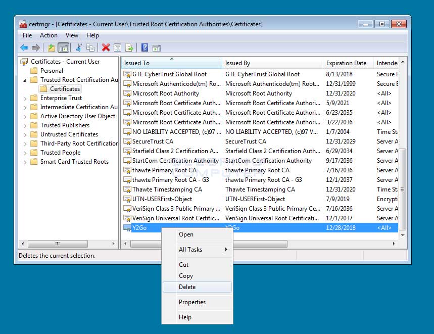The width and height of the screenshot is (434, 334).
Task: Select the Thawte Timestamping CA certificate row
Action: [167, 189]
